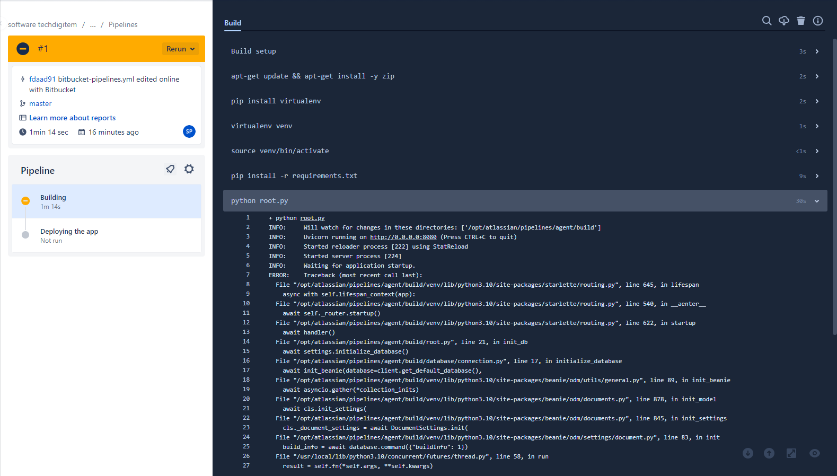This screenshot has height=476, width=837.
Task: Click the Deploying step grey status dot
Action: tap(25, 235)
